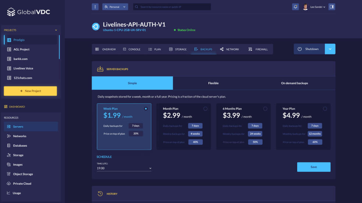Select the AGL Project in projects list

21,49
